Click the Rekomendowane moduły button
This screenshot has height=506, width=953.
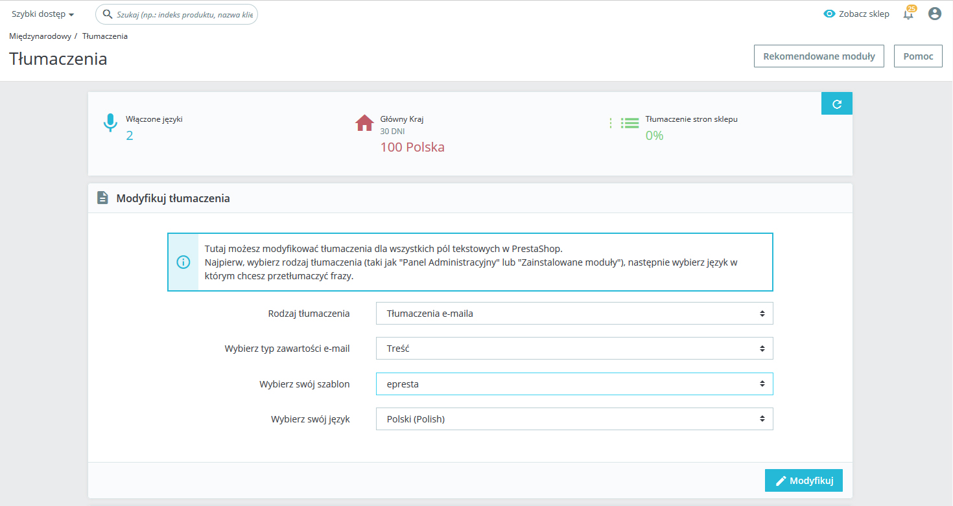(819, 56)
